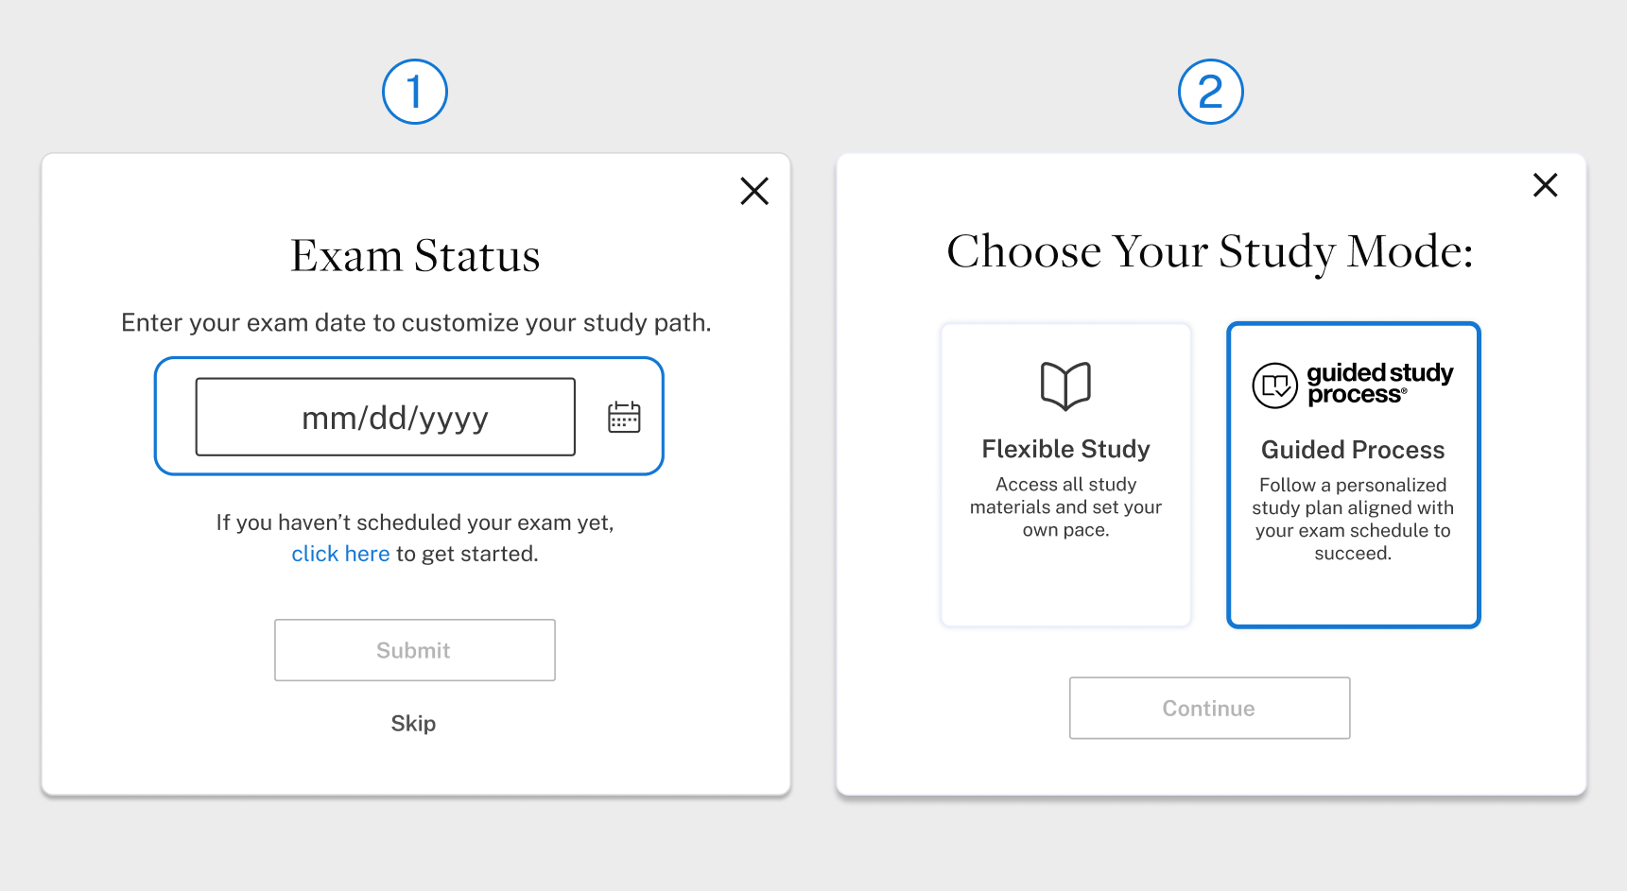Click the Exam Status heading

pyautogui.click(x=415, y=256)
